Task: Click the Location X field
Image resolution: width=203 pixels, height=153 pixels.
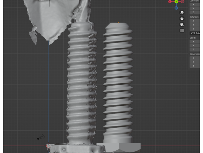Action: pos(195,5)
